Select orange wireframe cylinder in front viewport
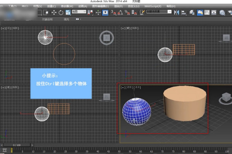Image resolution: width=232 pixels, height=154 pixels. (184, 50)
